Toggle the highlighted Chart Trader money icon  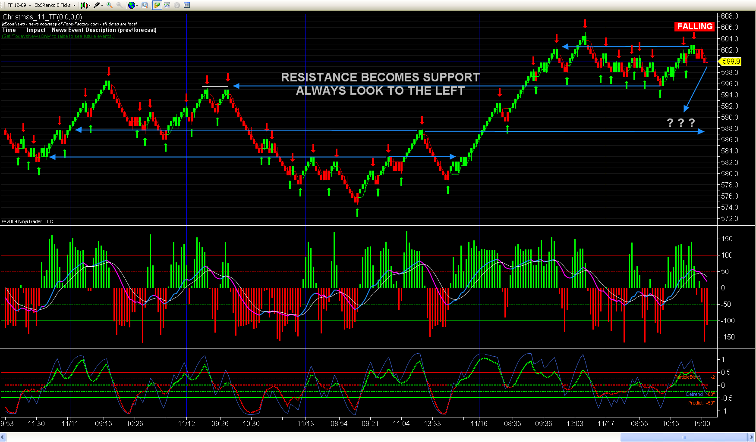157,5
